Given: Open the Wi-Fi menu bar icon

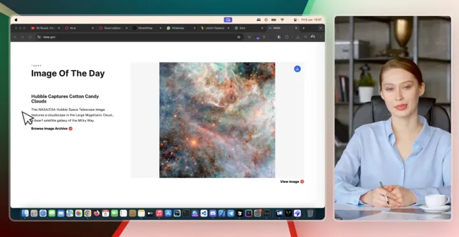Looking at the screenshot, I should click(x=282, y=20).
